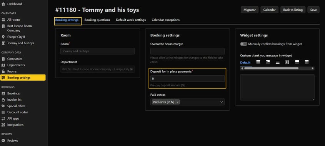325x146 pixels.
Task: Select Best Escape Room Company building icon
Action: pos(3,26)
